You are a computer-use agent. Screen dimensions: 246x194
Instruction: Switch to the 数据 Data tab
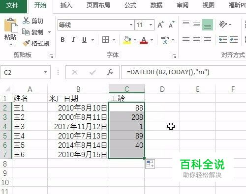tap(156, 5)
